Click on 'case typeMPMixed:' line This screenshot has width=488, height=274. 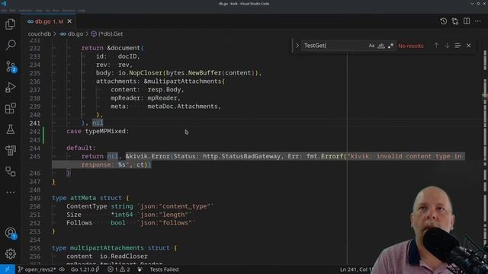(x=98, y=131)
